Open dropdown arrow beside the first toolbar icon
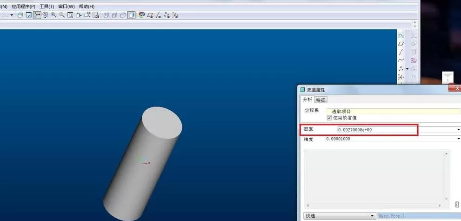Viewport: 461px width, 221px height. [12, 15]
